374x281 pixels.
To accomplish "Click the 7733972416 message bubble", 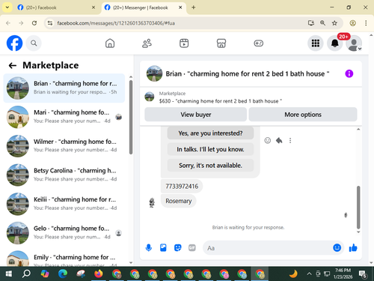I will tap(182, 186).
